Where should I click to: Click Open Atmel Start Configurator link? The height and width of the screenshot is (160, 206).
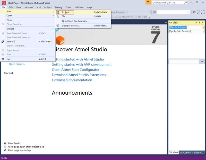75,70
